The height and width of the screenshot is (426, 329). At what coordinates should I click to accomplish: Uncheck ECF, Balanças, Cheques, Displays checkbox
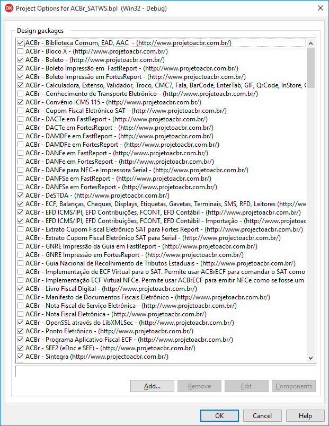[20, 204]
